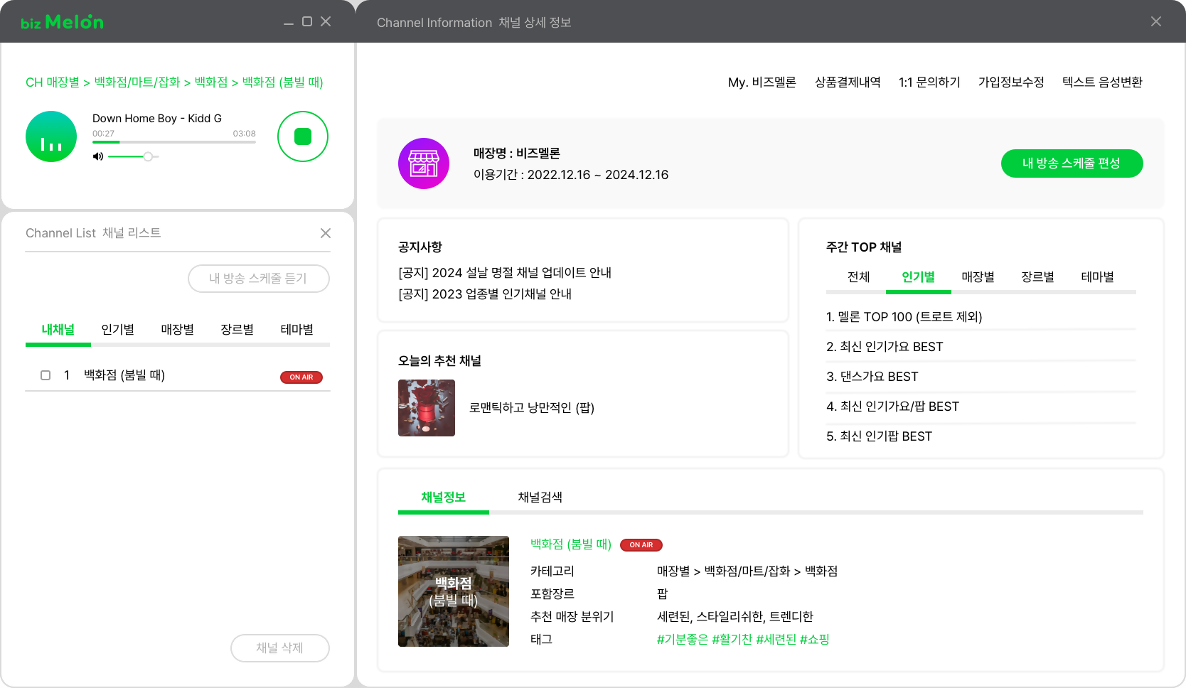Viewport: 1186px width, 688px height.
Task: Click the CH 매장별 breadcrumb path
Action: point(174,82)
